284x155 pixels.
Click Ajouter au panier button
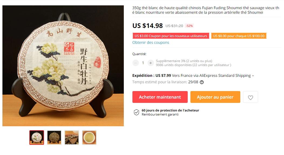click(x=215, y=97)
